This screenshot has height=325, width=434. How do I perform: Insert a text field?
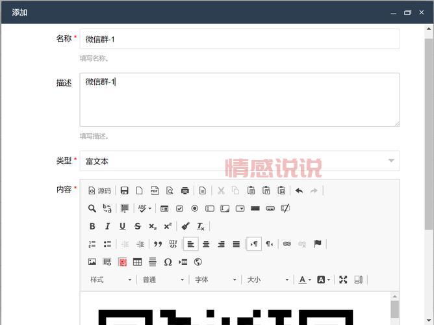pos(210,208)
